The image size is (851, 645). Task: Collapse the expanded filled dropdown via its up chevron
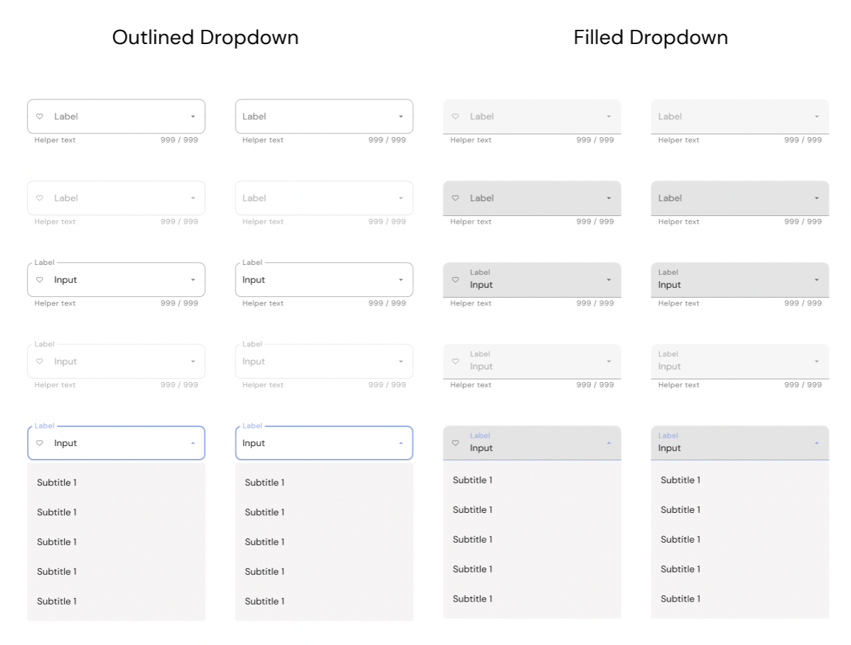608,442
